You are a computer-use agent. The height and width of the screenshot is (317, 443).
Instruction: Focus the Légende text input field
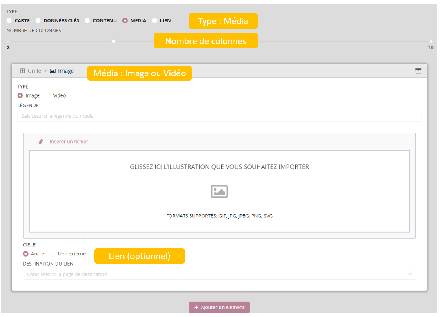click(x=219, y=116)
